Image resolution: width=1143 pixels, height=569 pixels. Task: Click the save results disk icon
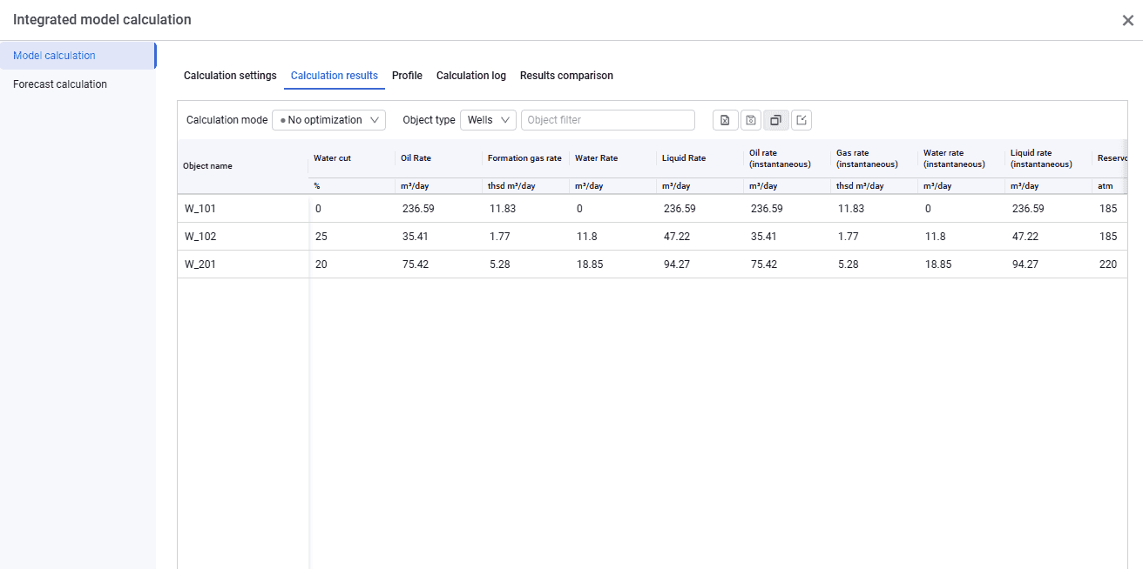750,120
